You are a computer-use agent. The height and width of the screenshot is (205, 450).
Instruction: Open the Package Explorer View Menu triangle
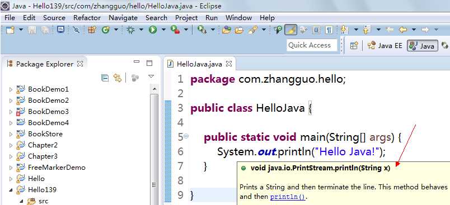[151, 77]
